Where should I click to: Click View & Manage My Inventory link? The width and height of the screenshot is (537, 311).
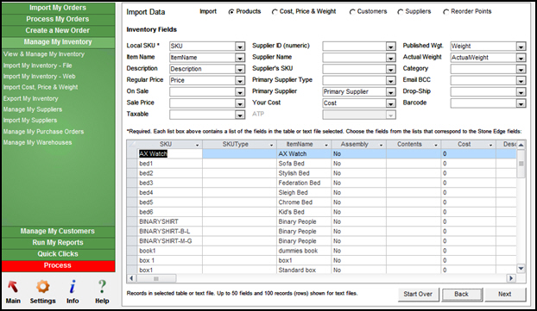44,54
